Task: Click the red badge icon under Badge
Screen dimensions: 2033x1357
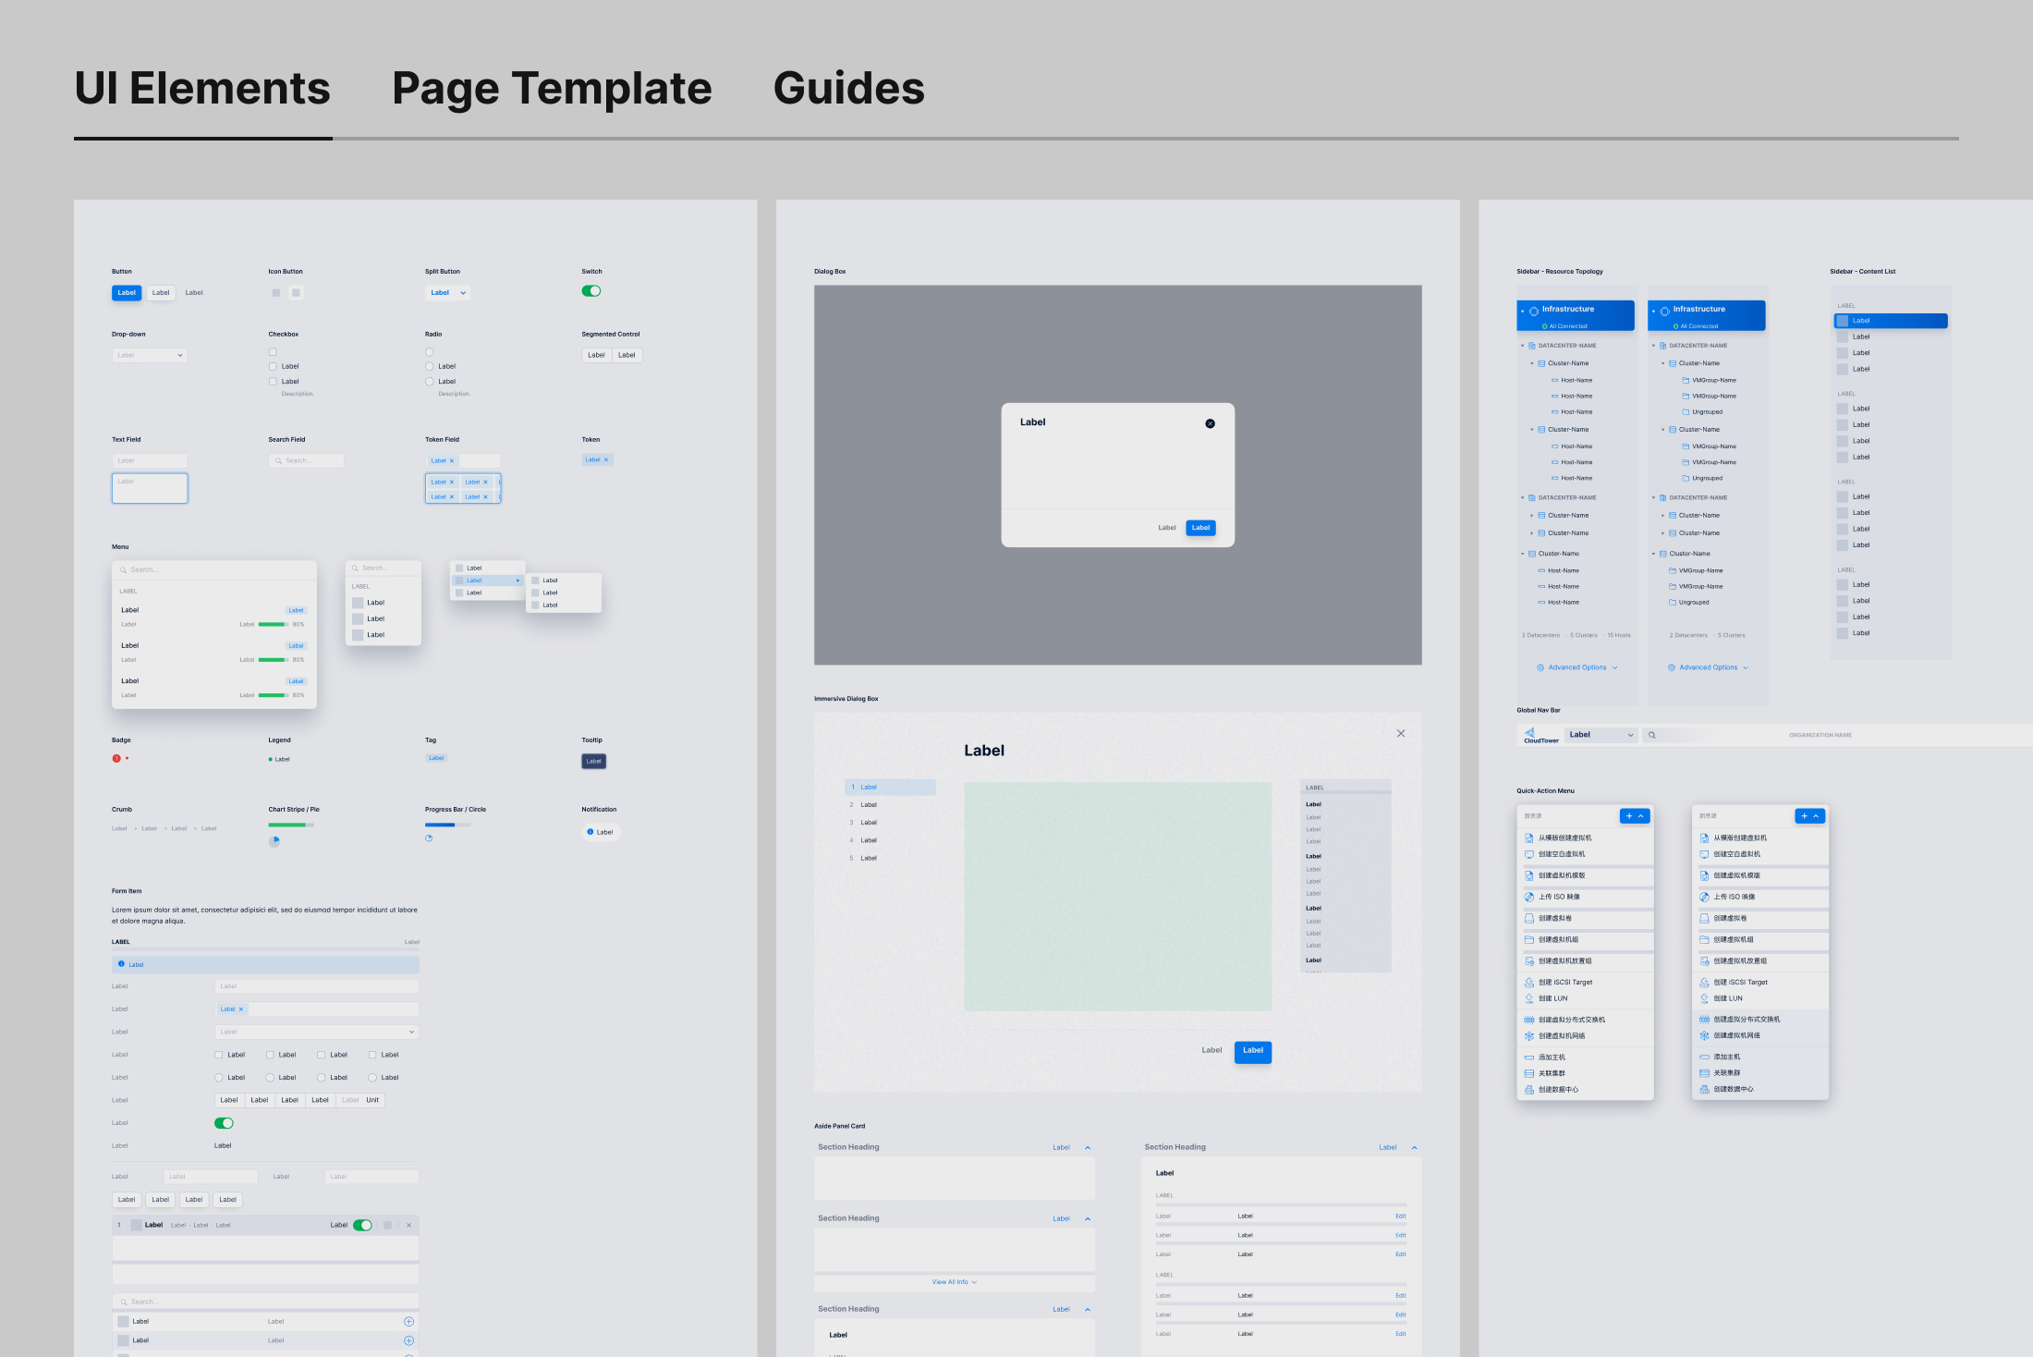Action: [116, 758]
